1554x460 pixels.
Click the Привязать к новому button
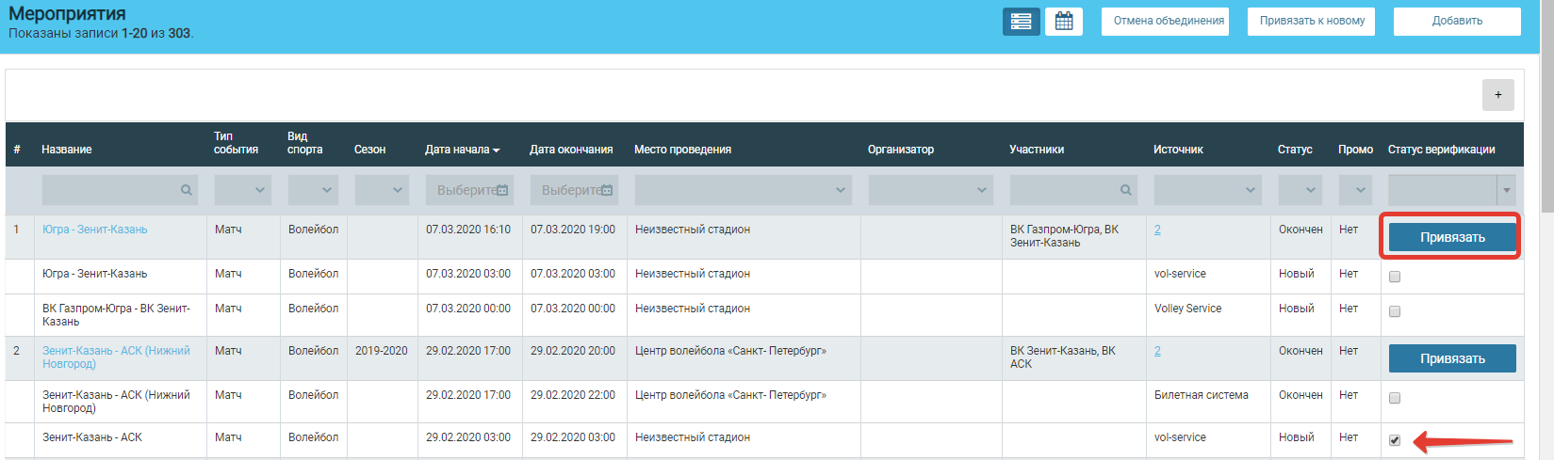coord(1312,21)
